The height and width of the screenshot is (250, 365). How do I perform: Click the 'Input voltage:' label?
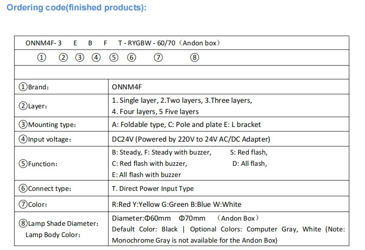[48, 139]
